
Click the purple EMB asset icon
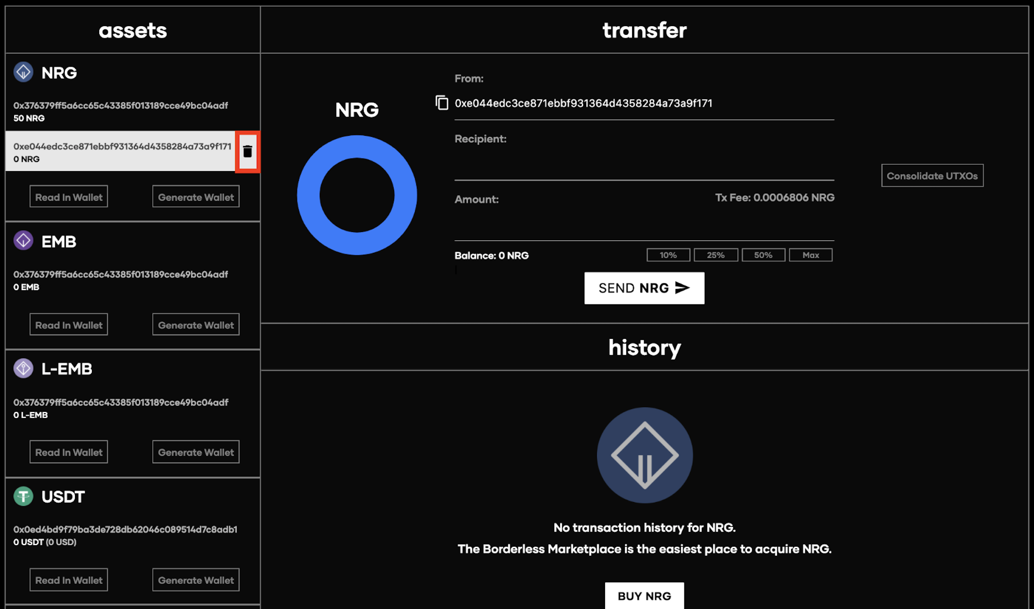point(23,241)
